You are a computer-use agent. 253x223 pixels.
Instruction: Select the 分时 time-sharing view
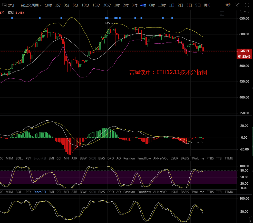48,5
